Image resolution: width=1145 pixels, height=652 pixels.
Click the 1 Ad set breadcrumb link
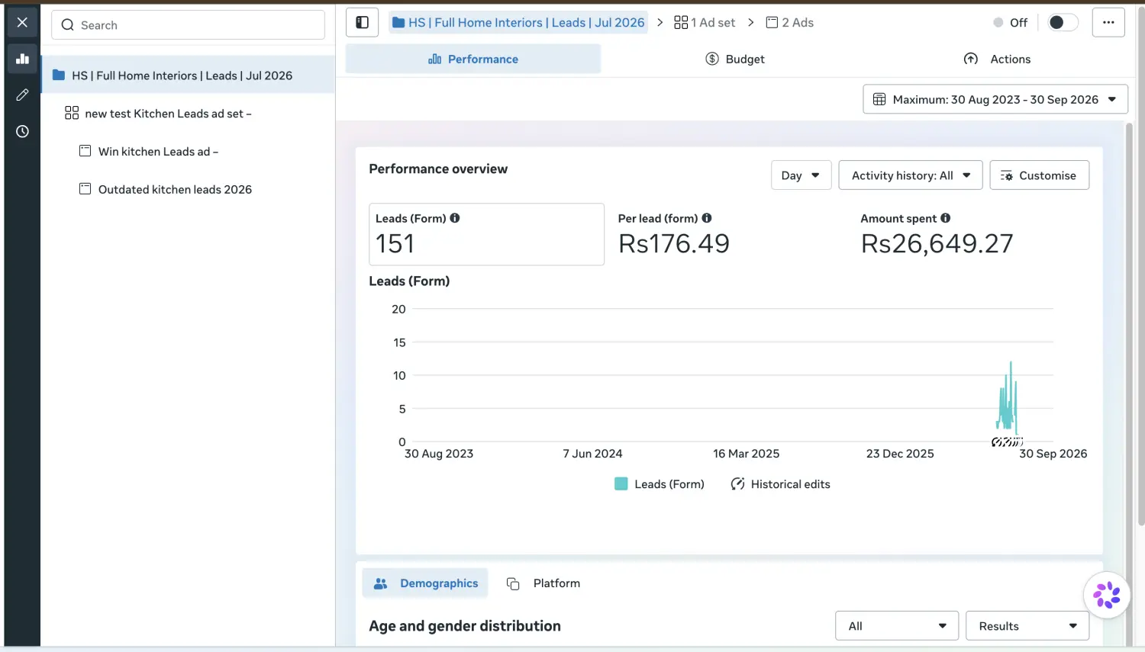point(705,23)
